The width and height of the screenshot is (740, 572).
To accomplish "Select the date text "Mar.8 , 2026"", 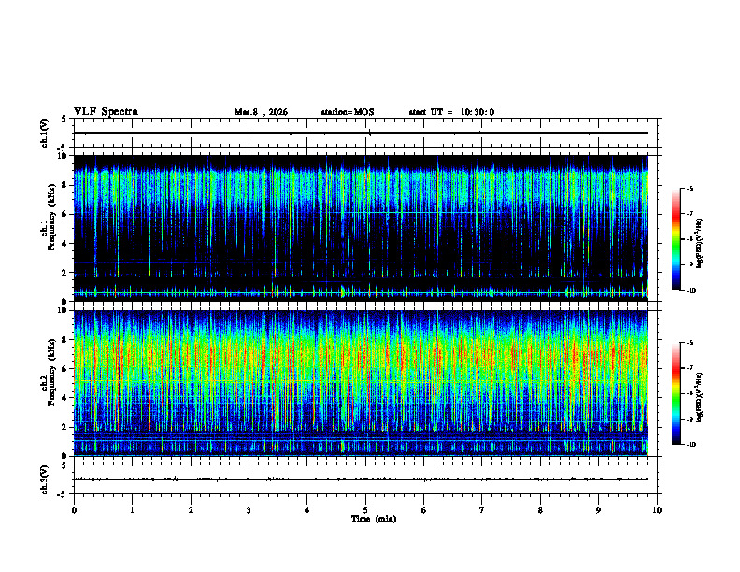I will coord(261,112).
